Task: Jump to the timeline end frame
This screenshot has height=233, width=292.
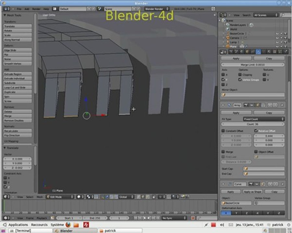Action: click(158, 218)
